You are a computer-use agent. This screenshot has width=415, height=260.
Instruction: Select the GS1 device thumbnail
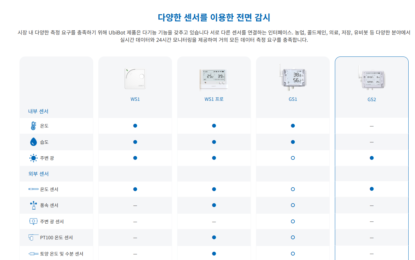point(292,77)
